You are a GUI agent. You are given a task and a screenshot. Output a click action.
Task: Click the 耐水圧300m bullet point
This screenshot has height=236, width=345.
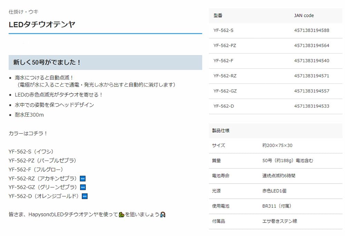[x=29, y=115]
